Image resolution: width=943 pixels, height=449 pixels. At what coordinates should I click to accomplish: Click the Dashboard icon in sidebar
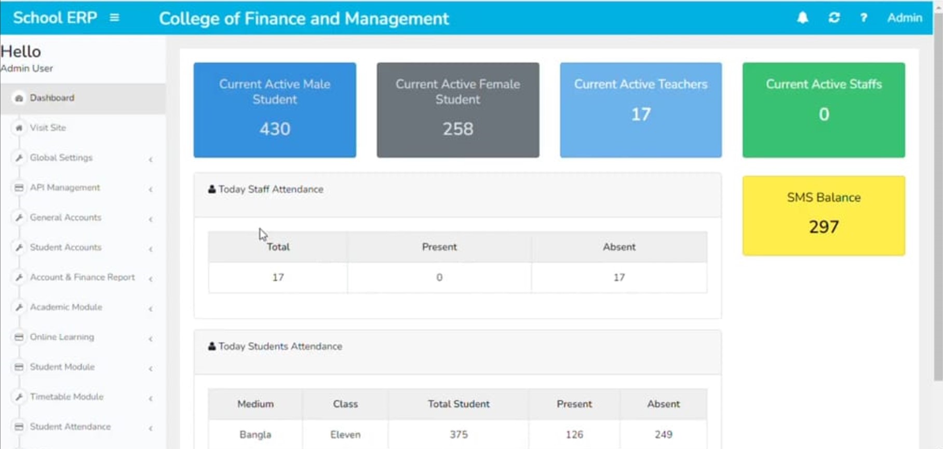coord(19,98)
